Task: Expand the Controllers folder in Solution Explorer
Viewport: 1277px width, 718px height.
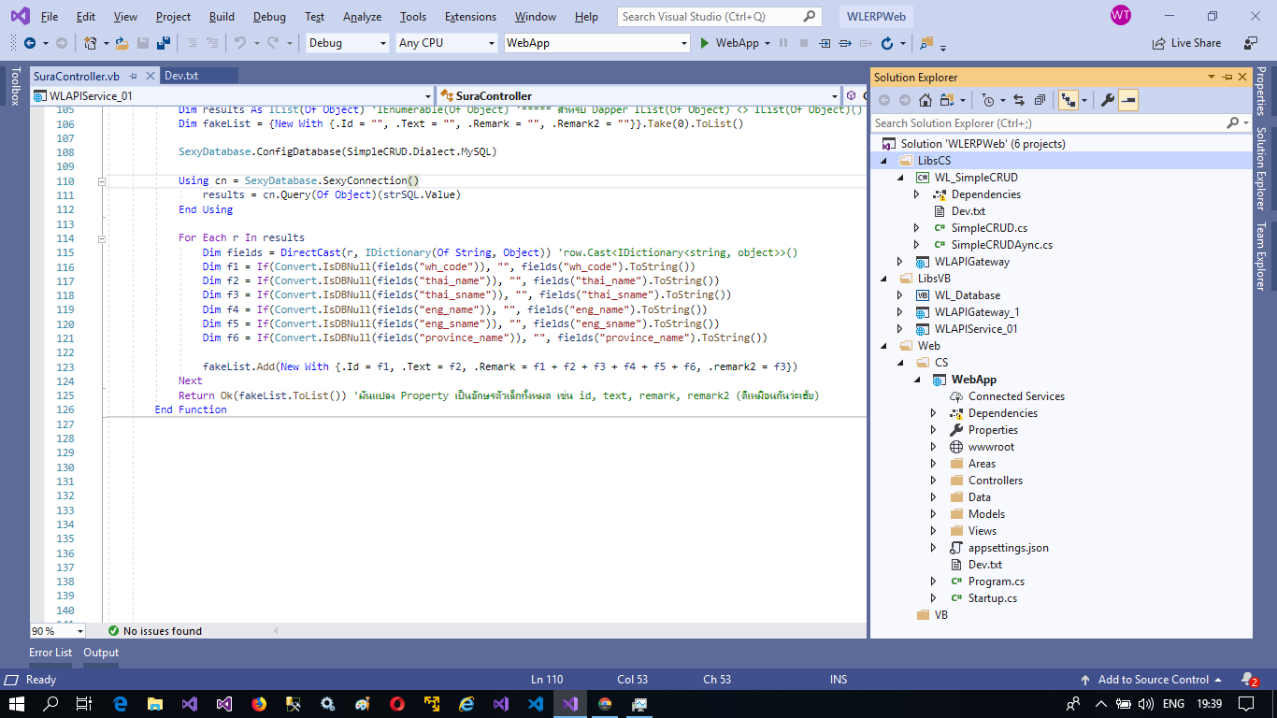Action: tap(933, 481)
